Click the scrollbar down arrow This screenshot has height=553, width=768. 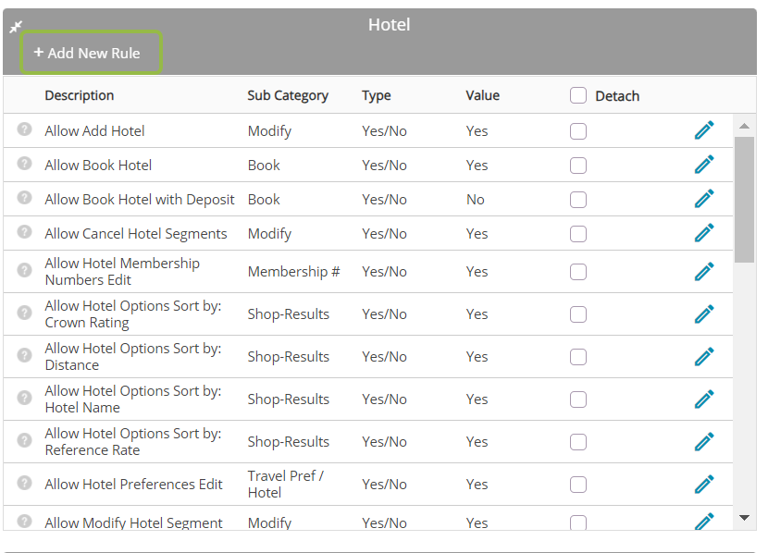pos(744,517)
